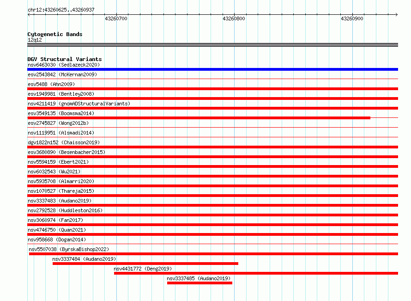This screenshot has height=301, width=411.
Task: Open nsv958668 (Dogan2014) label
Action: (x=57, y=240)
